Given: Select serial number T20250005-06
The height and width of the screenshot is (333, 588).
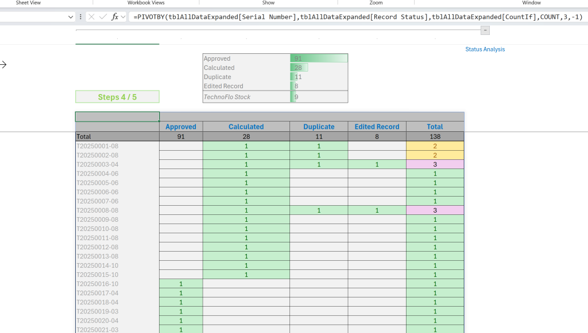Looking at the screenshot, I should [117, 183].
